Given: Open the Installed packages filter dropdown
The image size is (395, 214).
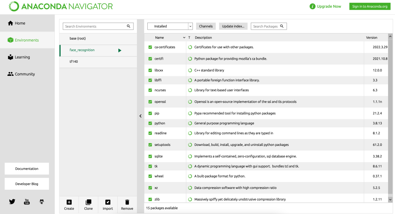Looking at the screenshot, I should click(x=170, y=26).
